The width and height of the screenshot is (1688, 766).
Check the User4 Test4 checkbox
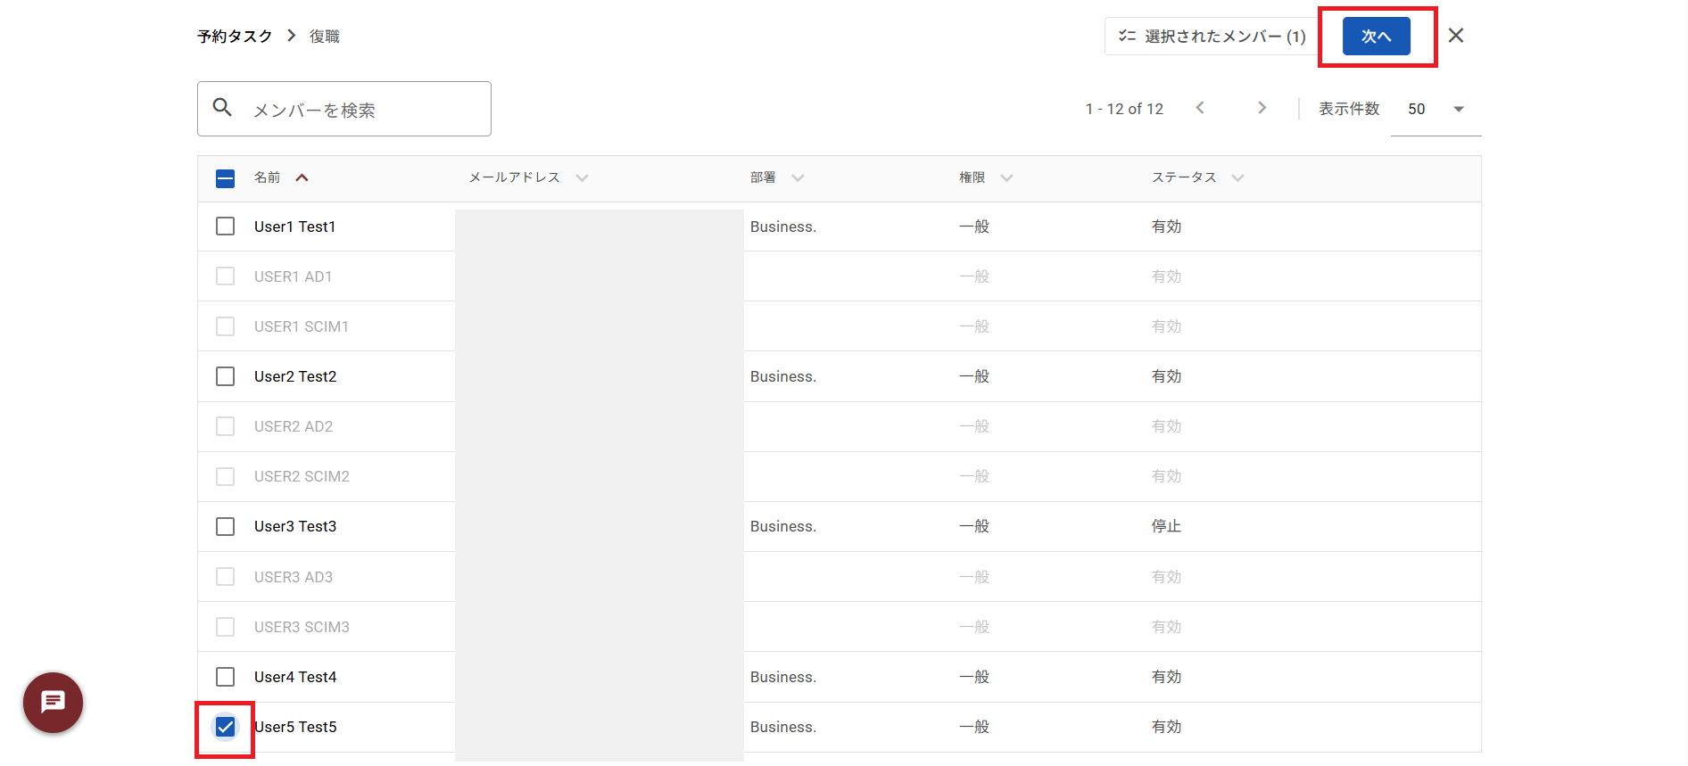tap(226, 677)
